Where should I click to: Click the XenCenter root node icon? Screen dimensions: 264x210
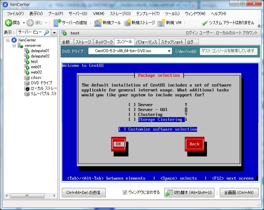coord(14,40)
